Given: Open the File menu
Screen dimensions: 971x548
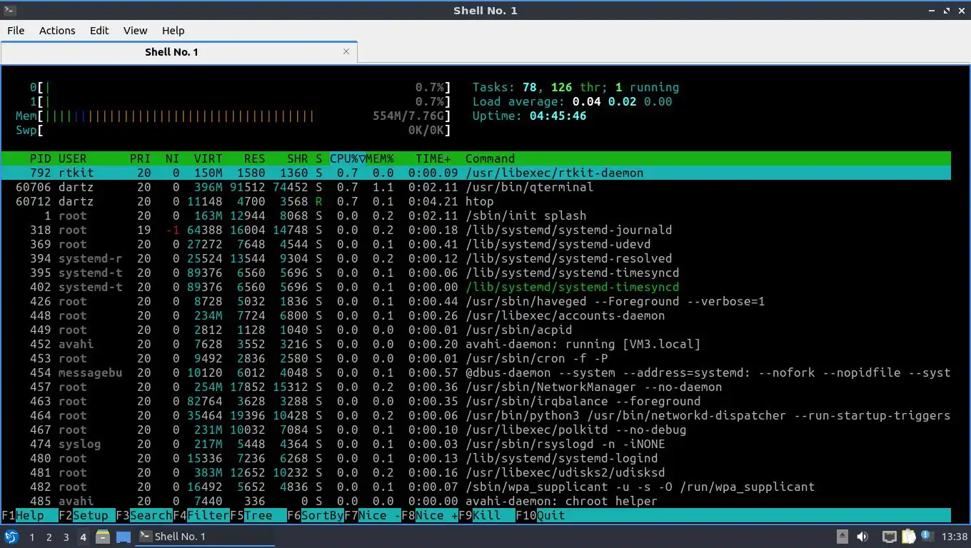Looking at the screenshot, I should pyautogui.click(x=16, y=30).
